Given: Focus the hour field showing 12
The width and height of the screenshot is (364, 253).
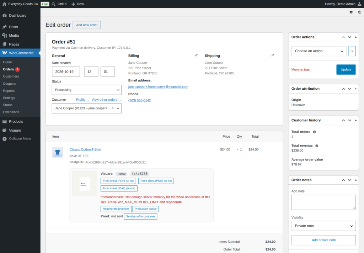Looking at the screenshot, I should pyautogui.click(x=91, y=72).
